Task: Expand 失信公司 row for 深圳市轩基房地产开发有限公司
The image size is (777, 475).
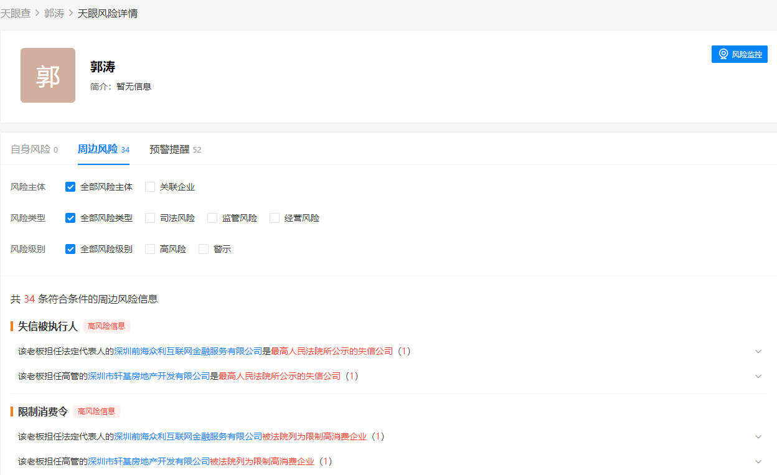Action: [x=758, y=376]
